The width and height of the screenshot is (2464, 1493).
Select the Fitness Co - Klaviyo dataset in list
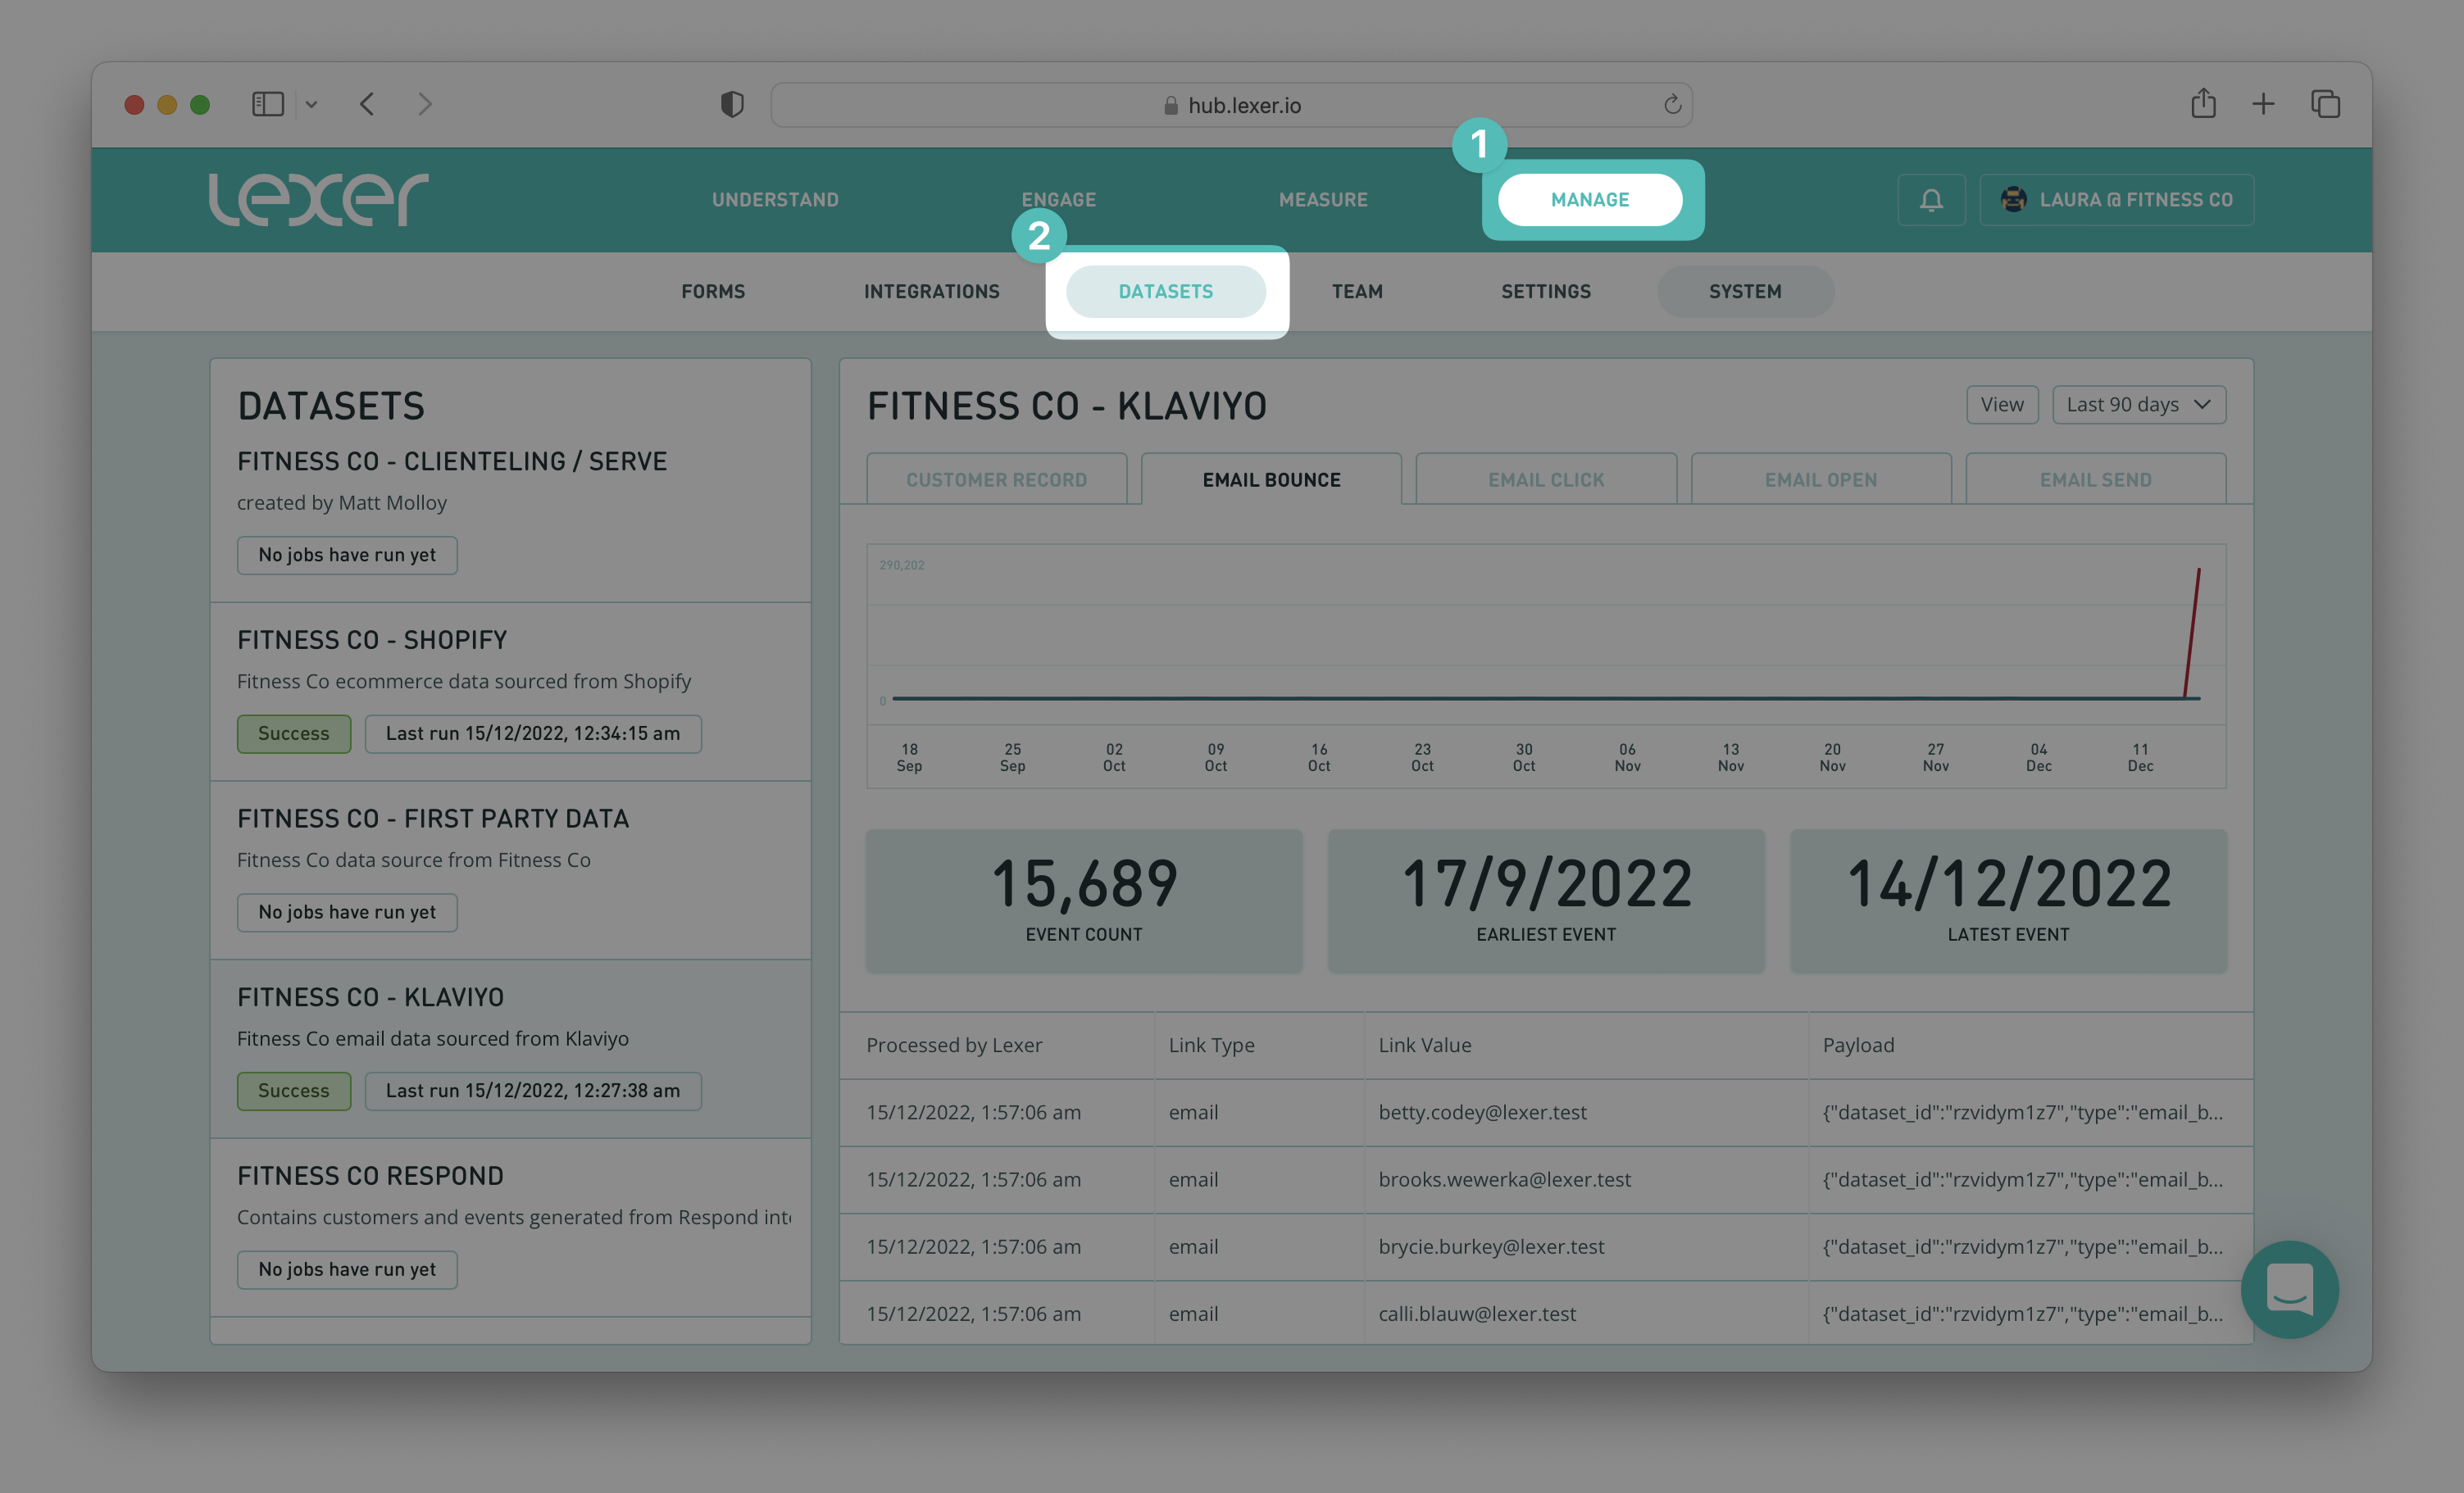510,1050
